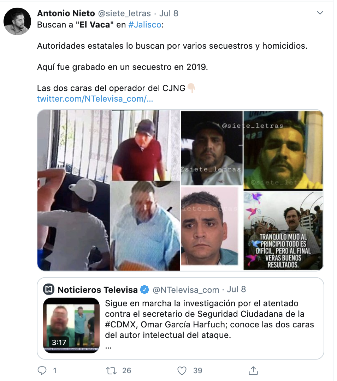Click the retweet count 26
The height and width of the screenshot is (381, 337).
(x=126, y=370)
